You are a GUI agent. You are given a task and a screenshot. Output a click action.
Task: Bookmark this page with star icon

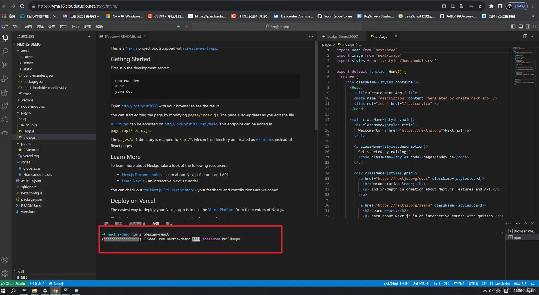(x=480, y=6)
